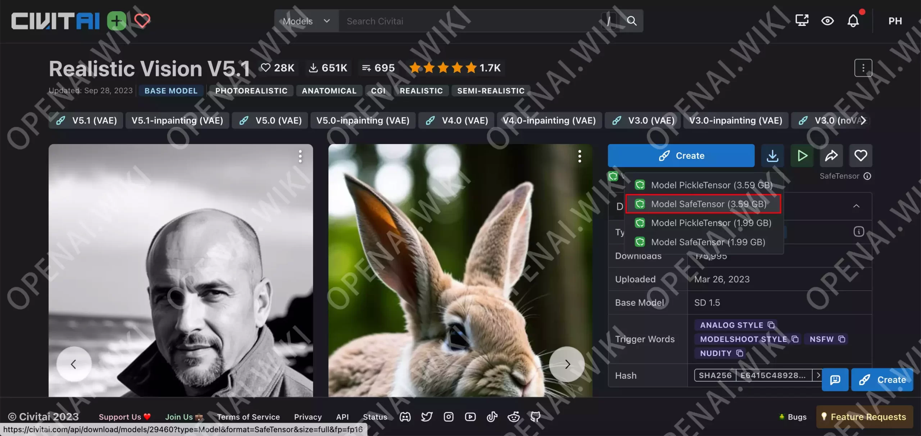Open the TikTok footer icon
Image resolution: width=921 pixels, height=436 pixels.
tap(492, 417)
